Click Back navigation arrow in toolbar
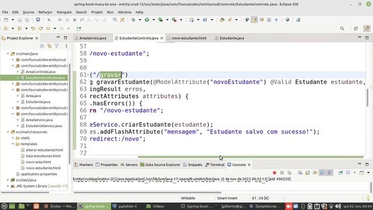 pos(48,29)
